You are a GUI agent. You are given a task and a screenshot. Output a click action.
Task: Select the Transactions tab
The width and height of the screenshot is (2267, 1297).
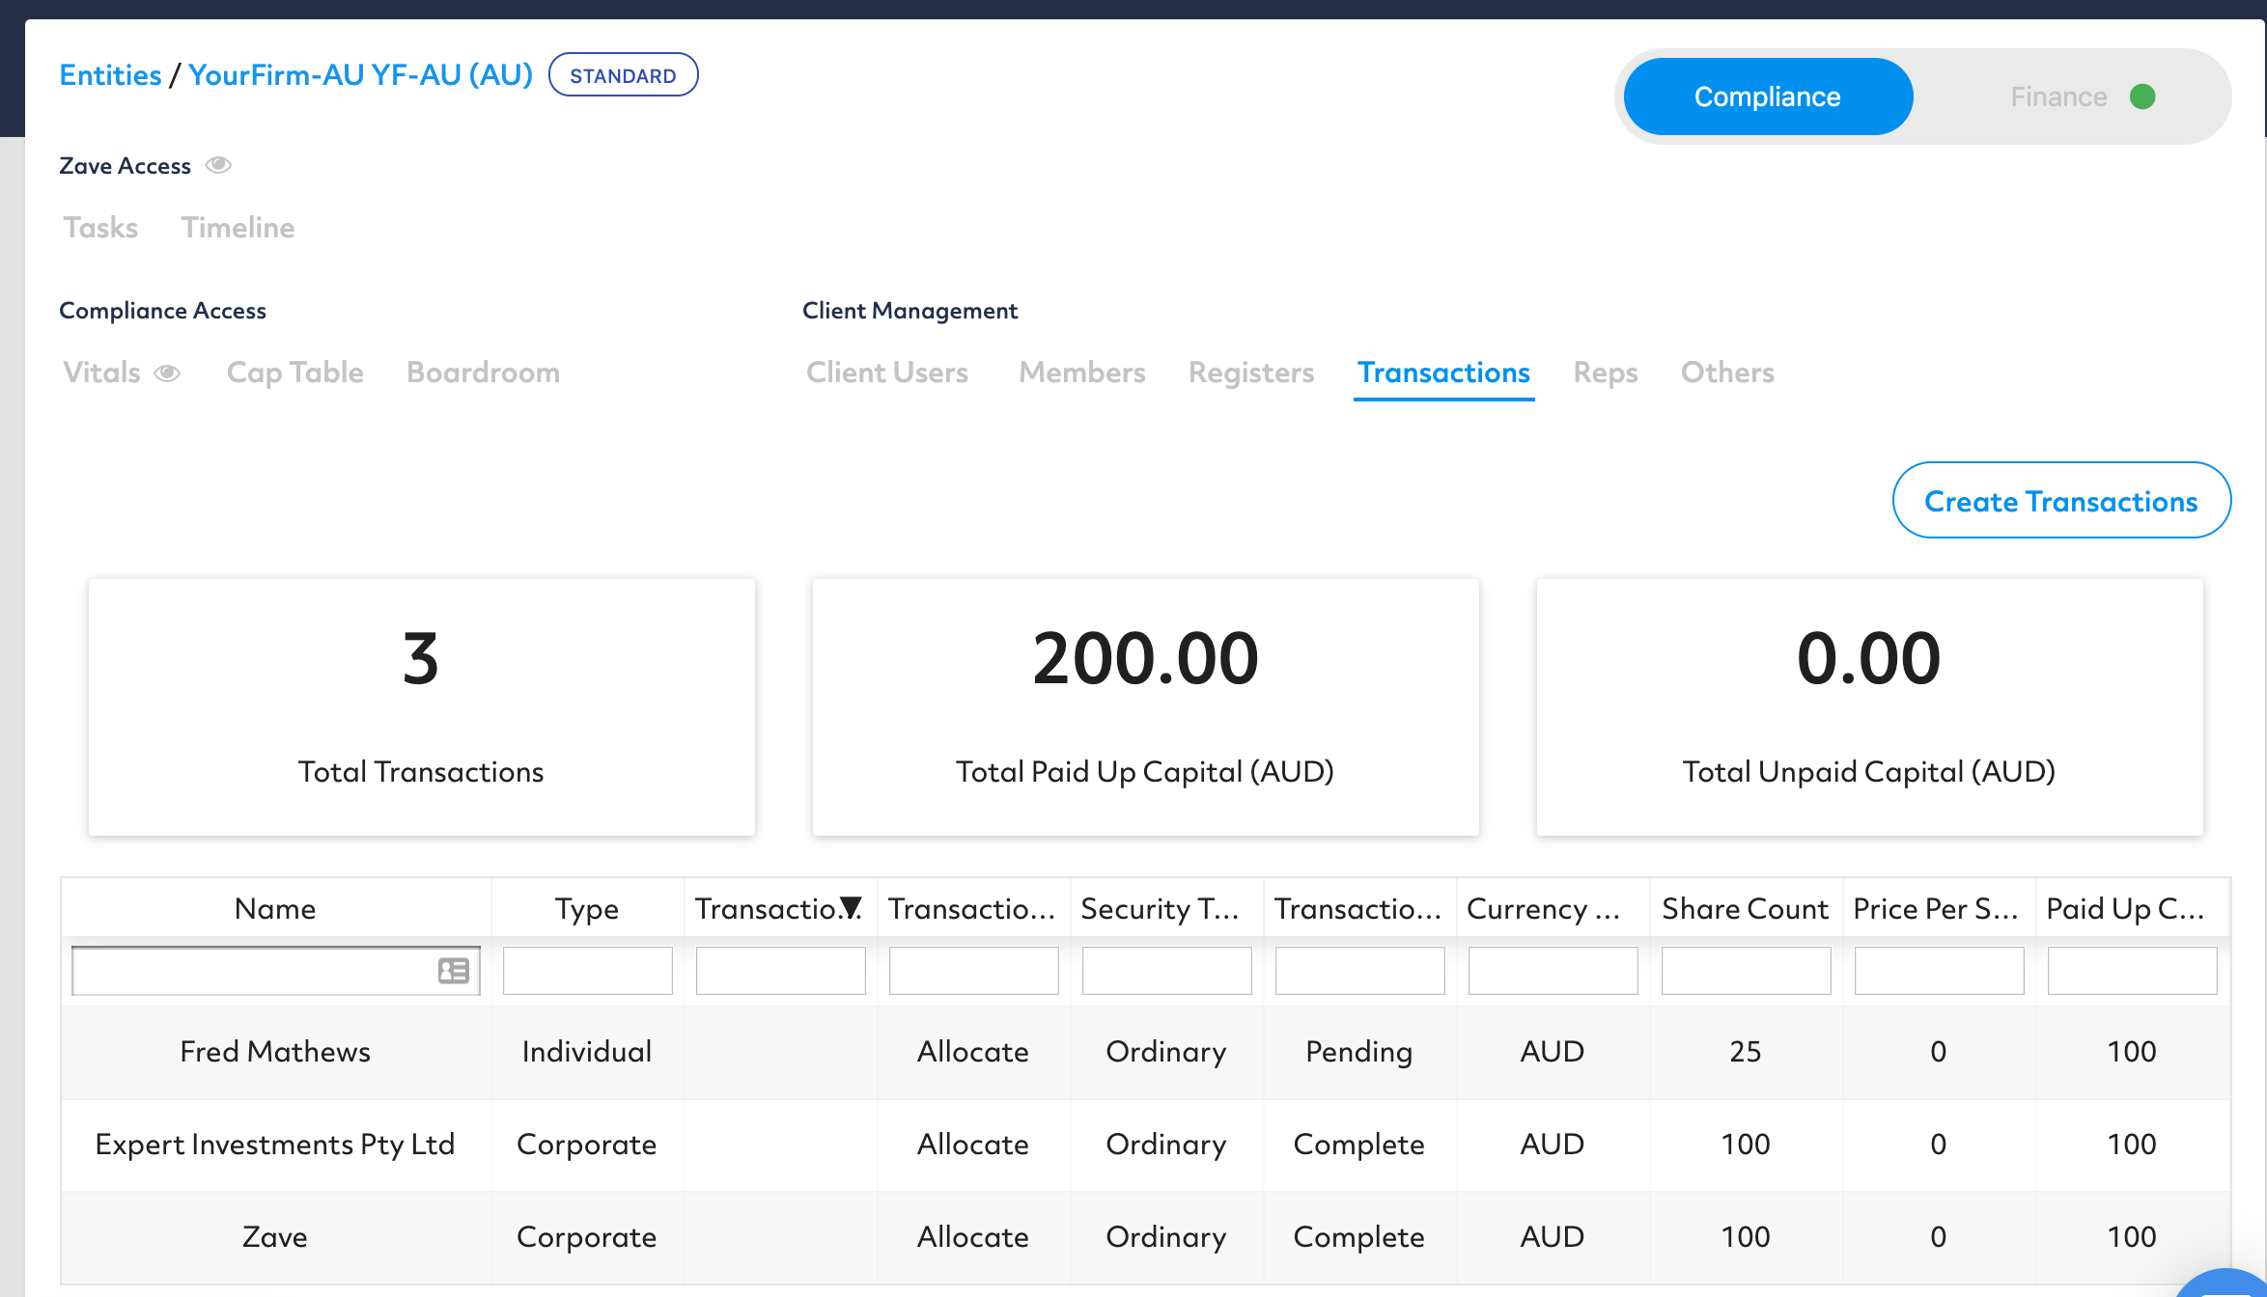(1444, 373)
